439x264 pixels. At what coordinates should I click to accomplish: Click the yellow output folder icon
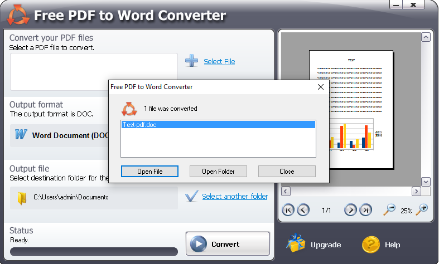point(22,198)
